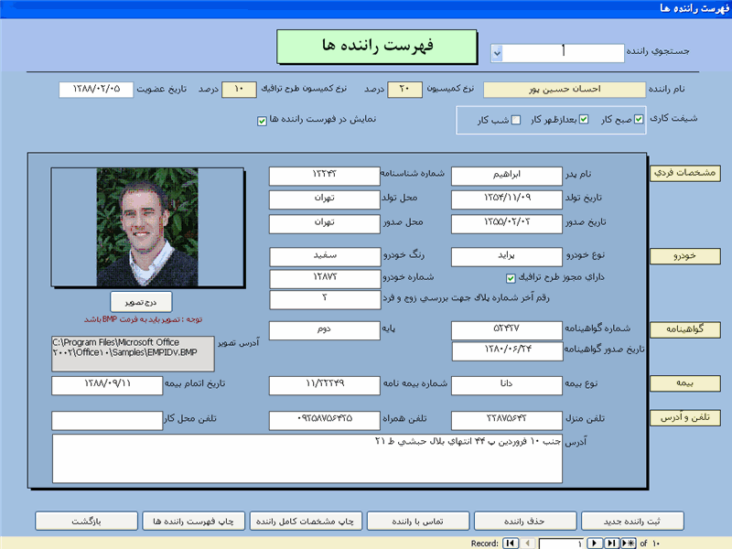Create new record asterisk icon

[x=629, y=543]
